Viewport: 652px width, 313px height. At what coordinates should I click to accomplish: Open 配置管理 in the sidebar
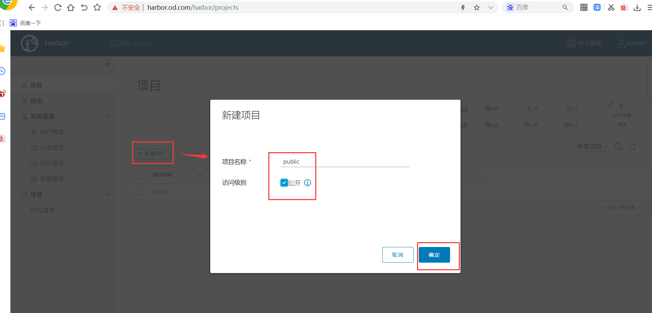[52, 179]
